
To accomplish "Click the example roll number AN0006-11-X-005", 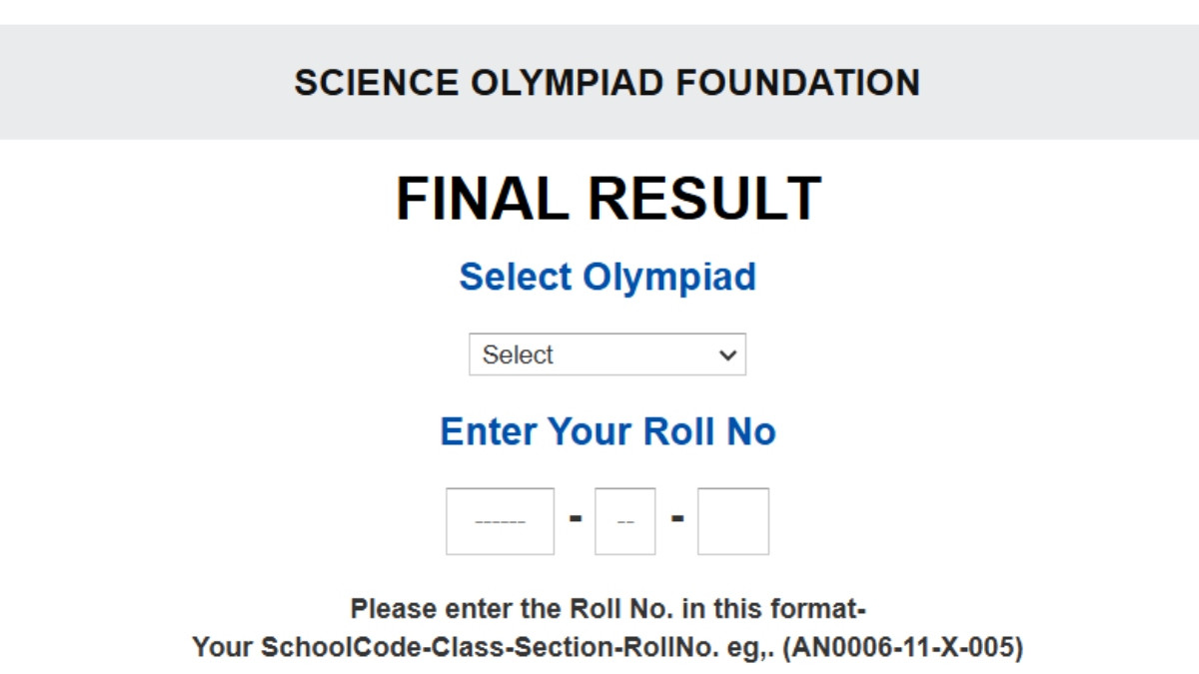I will (x=902, y=647).
